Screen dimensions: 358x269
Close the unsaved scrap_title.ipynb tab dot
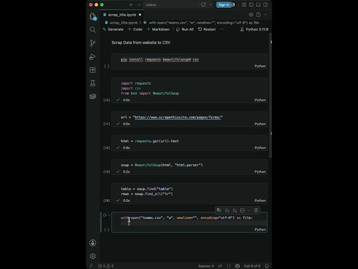140,15
